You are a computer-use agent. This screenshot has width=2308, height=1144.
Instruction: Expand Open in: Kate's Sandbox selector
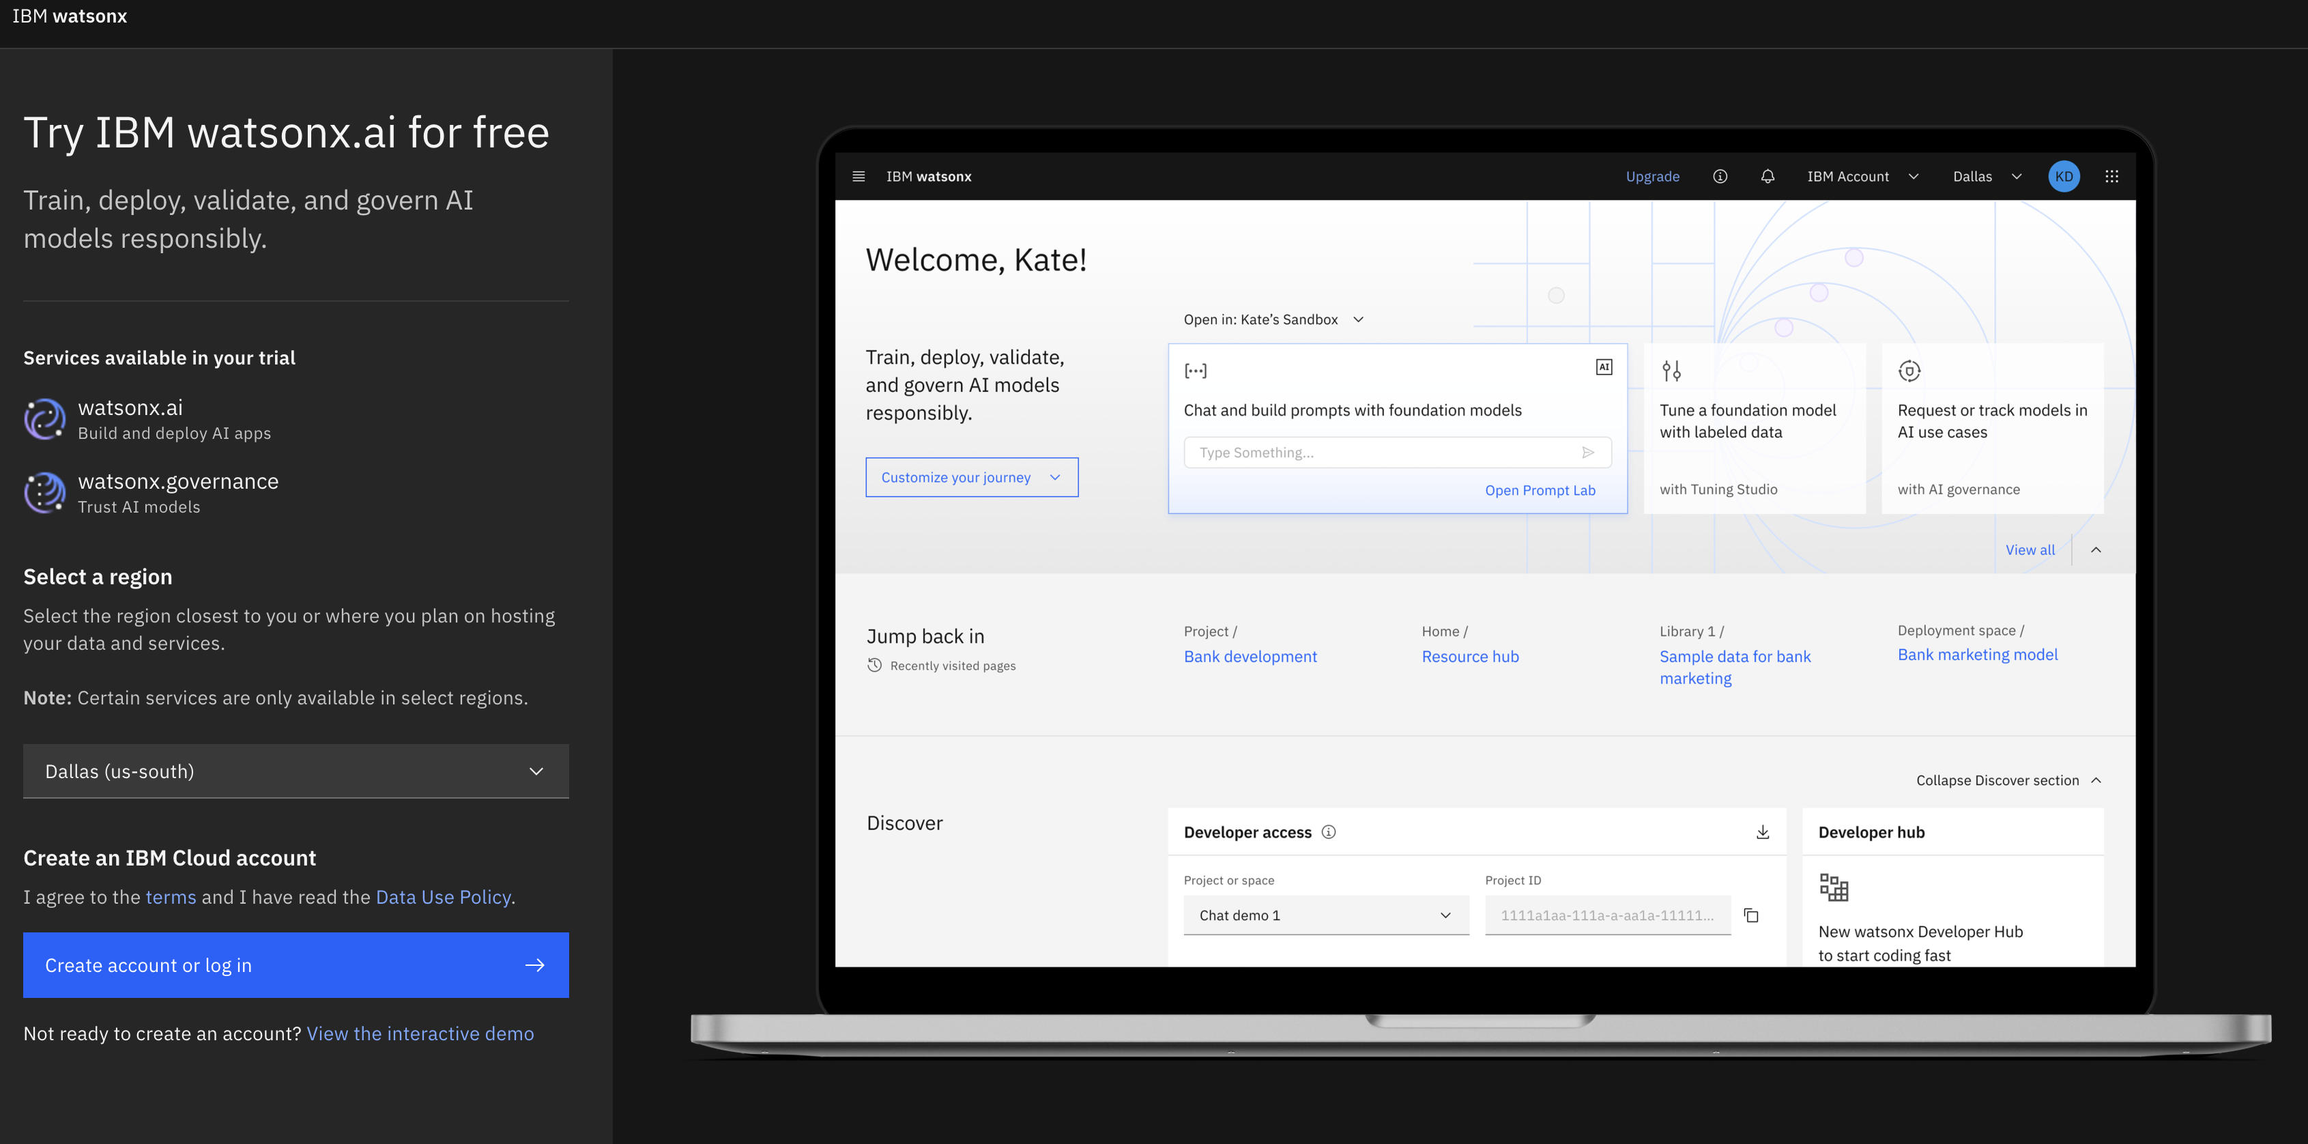tap(1273, 320)
